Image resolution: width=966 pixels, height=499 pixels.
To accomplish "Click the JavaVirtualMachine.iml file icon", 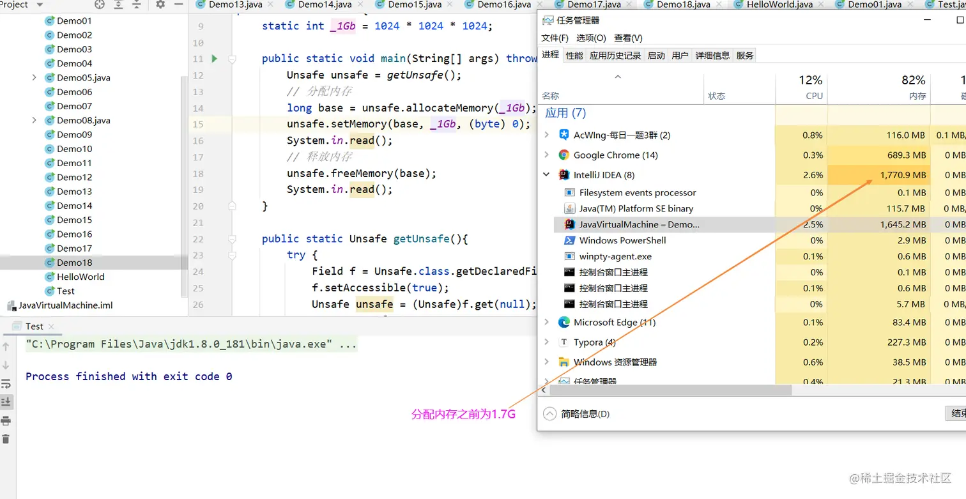I will 11,305.
